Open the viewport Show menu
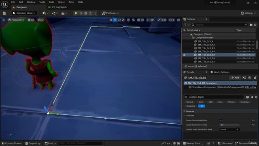259x146 pixels. (x=40, y=20)
